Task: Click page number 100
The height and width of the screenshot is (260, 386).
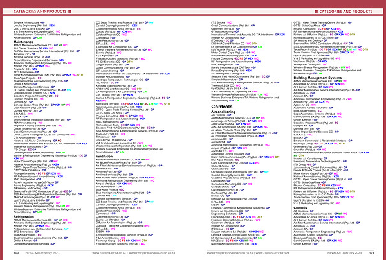Action: [x=16, y=253]
